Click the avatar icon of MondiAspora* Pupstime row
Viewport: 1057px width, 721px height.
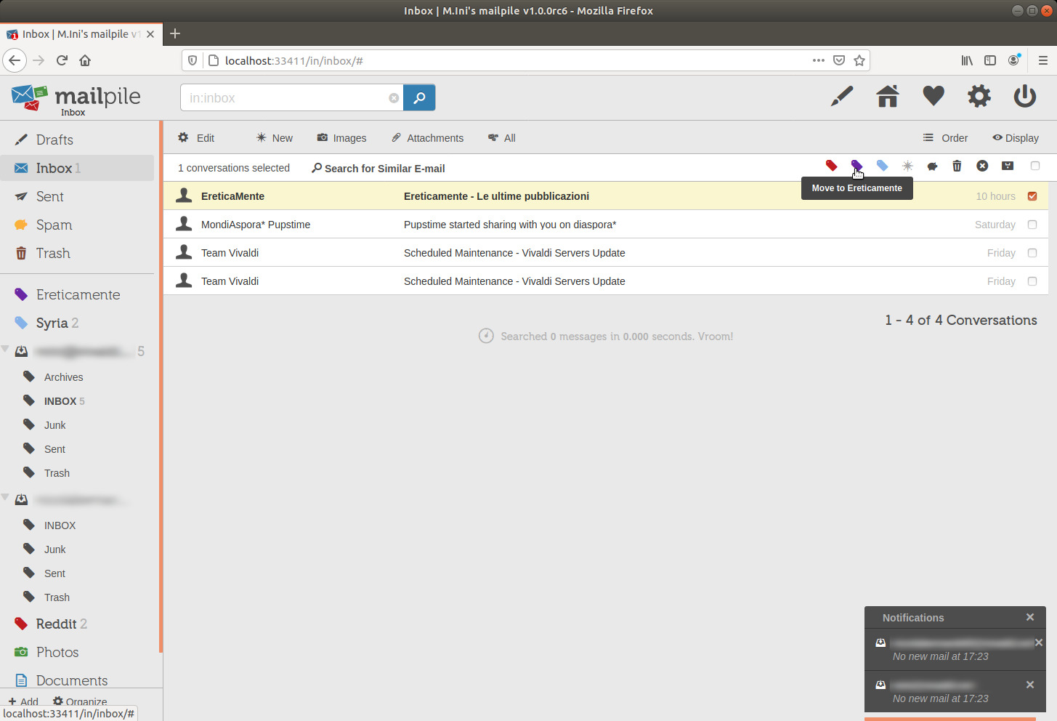(185, 224)
